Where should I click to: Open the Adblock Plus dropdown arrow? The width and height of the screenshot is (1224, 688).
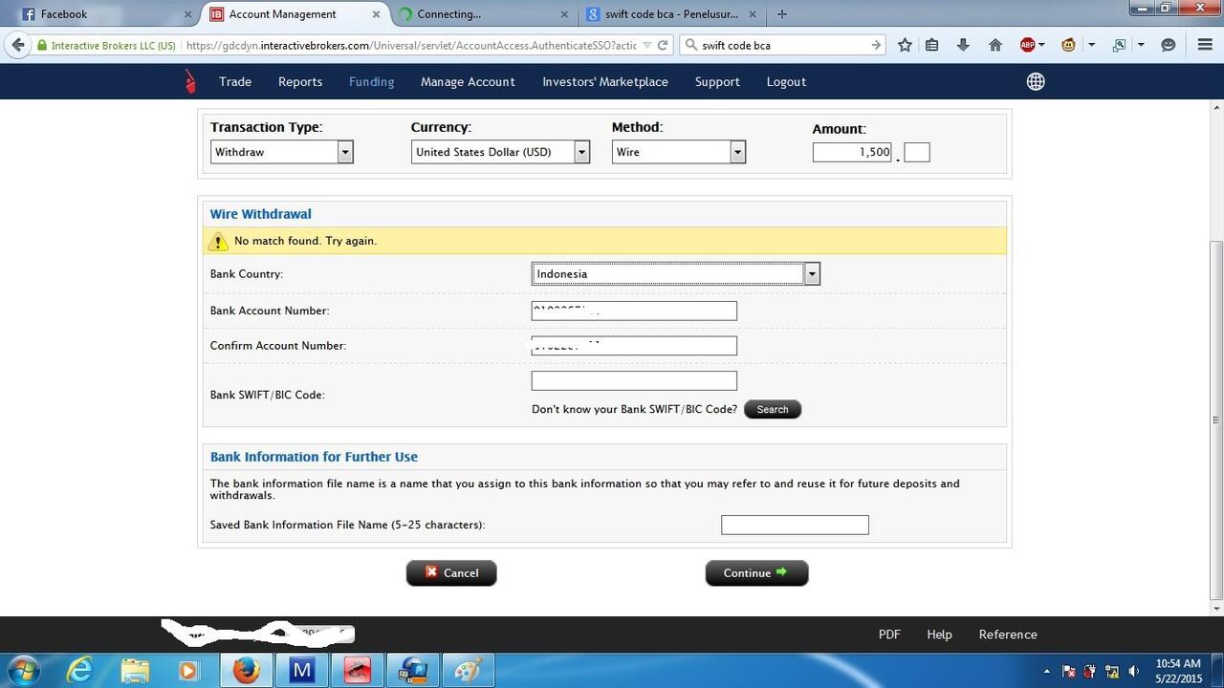tap(1042, 45)
